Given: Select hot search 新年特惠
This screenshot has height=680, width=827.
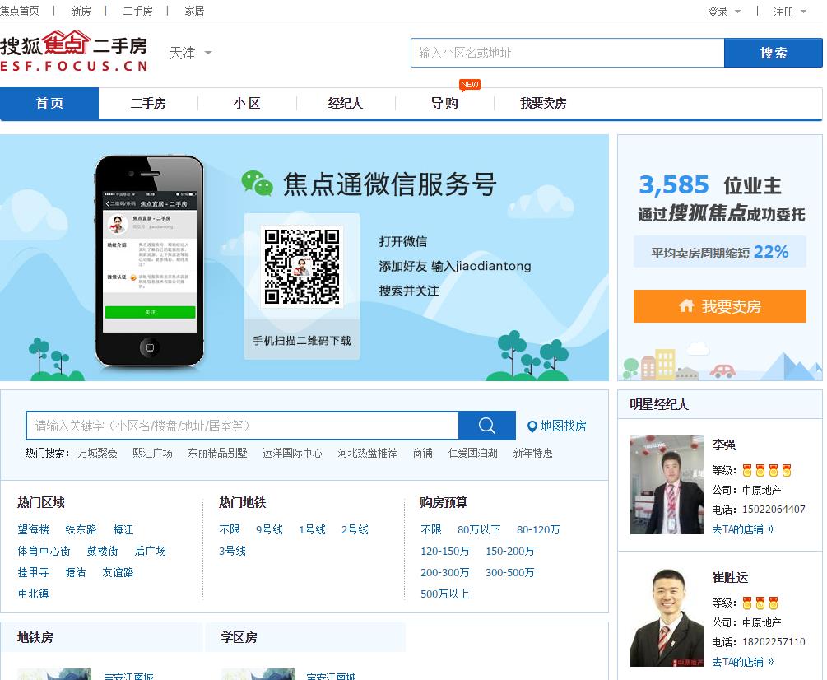Looking at the screenshot, I should pos(532,453).
